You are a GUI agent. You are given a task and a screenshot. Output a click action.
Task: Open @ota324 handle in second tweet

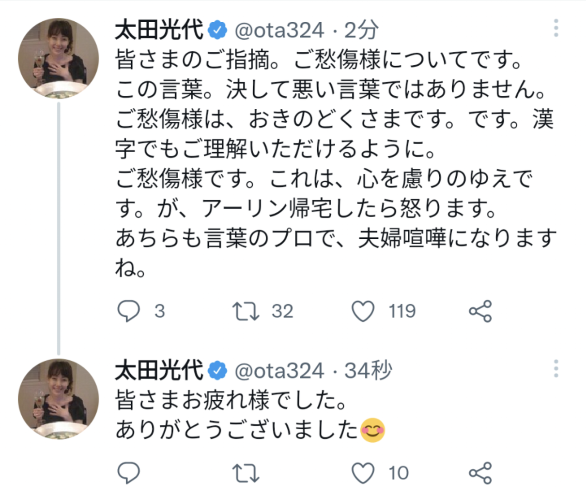pos(279,371)
